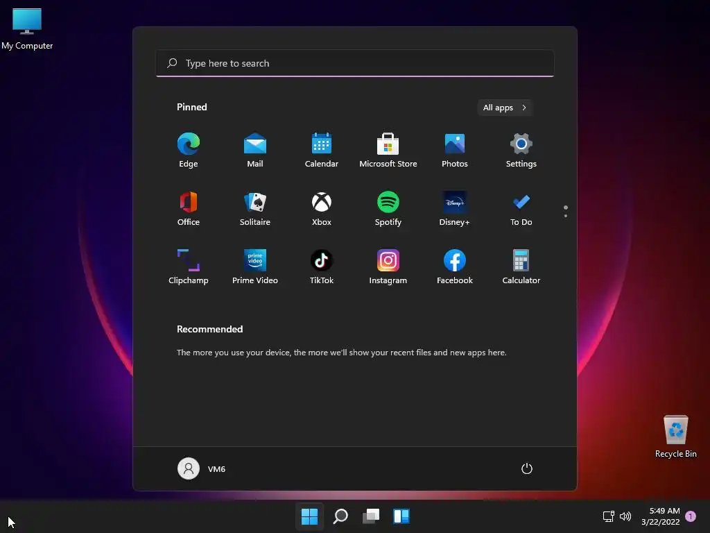Open Microsoft Store
Screen dimensions: 710x533
388,151
